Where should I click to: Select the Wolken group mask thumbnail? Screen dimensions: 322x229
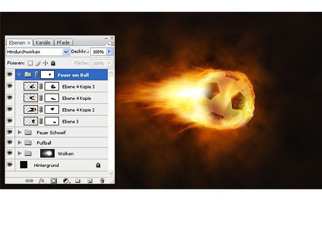[x=47, y=153]
